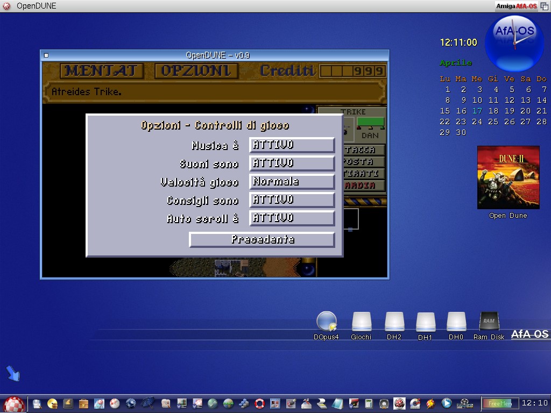
Task: Open the MENTAT menu
Action: [102, 71]
